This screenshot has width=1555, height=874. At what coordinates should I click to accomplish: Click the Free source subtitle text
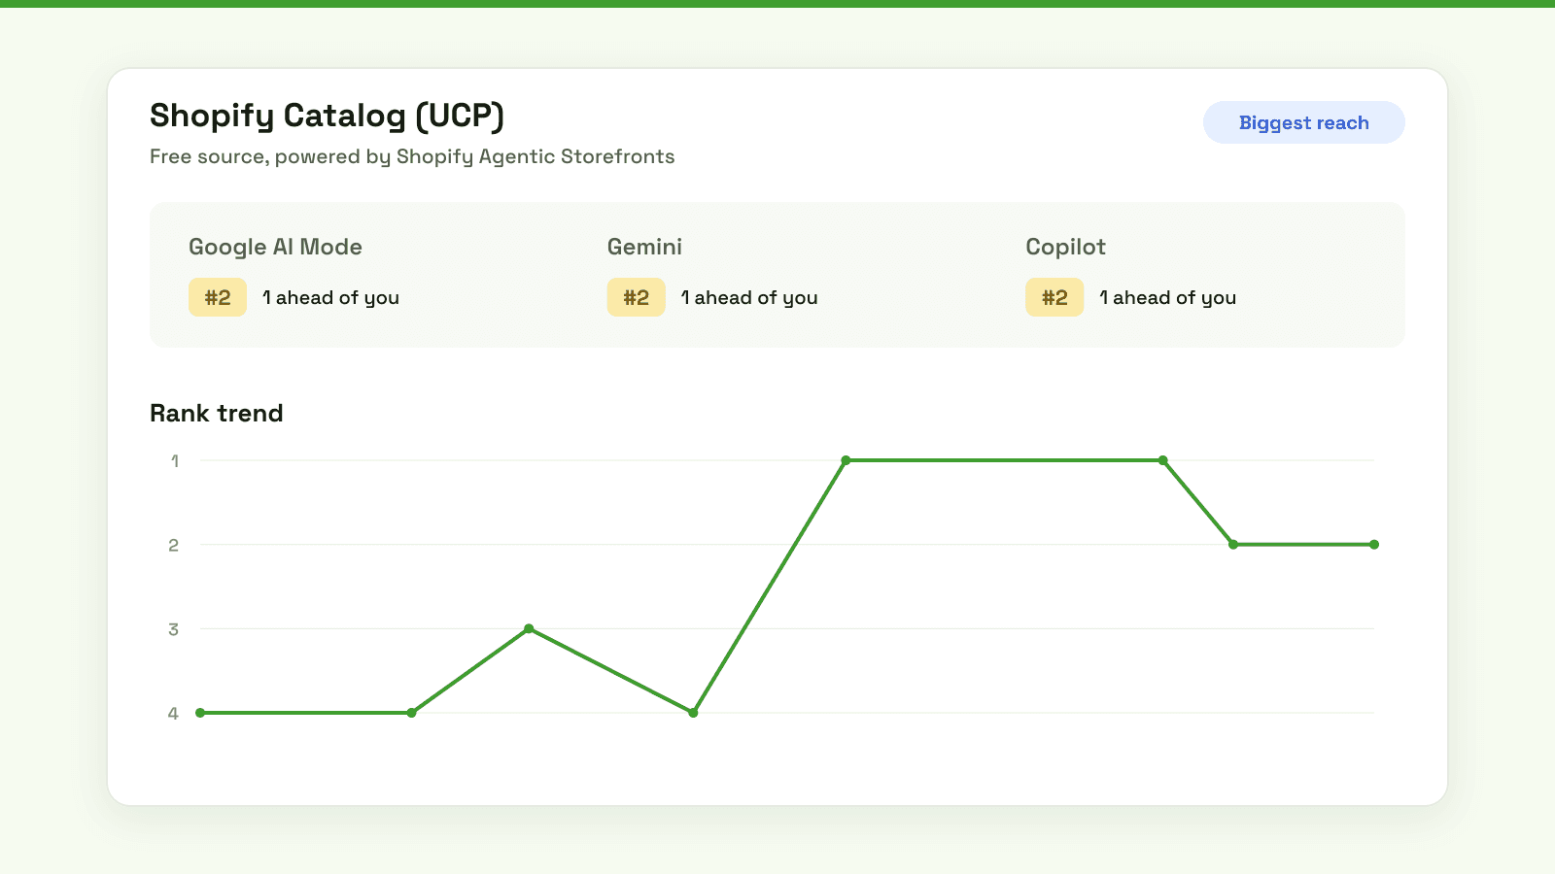(412, 156)
